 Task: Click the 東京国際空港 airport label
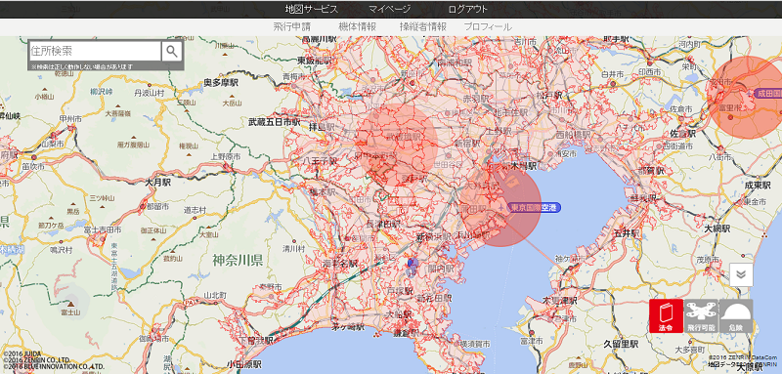tap(535, 207)
